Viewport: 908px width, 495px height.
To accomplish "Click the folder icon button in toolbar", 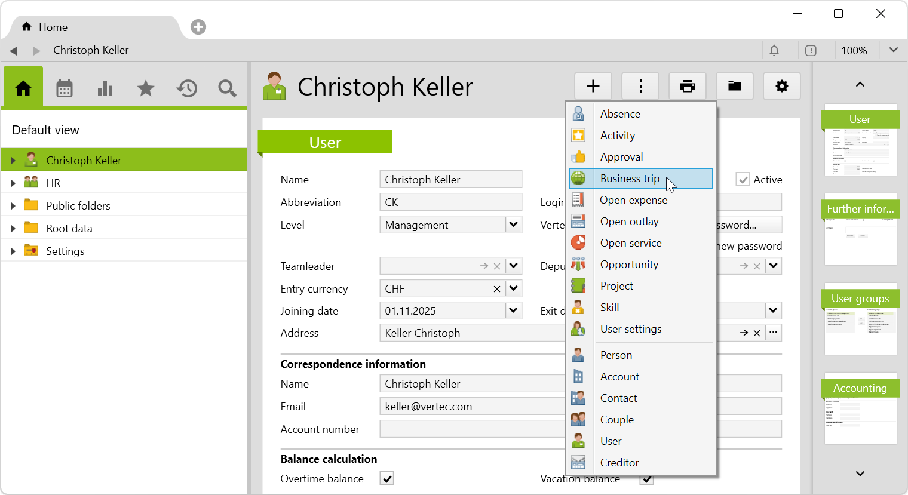I will [x=735, y=87].
